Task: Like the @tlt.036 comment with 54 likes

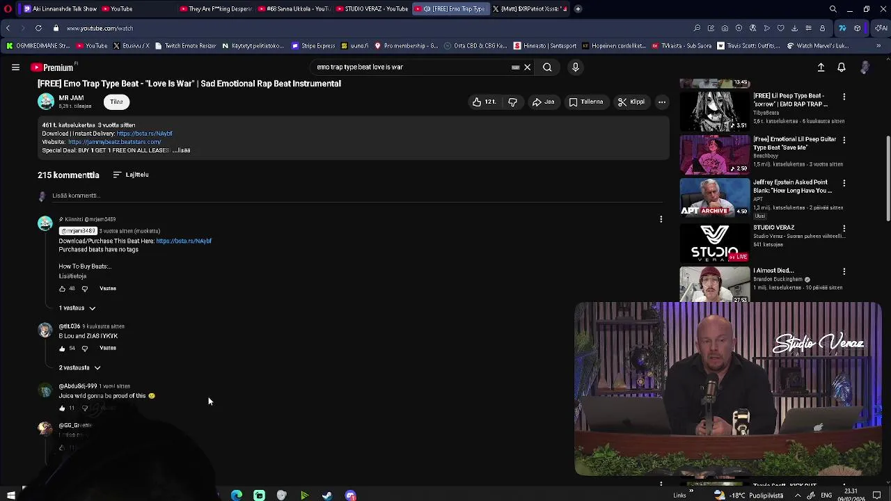Action: [62, 349]
